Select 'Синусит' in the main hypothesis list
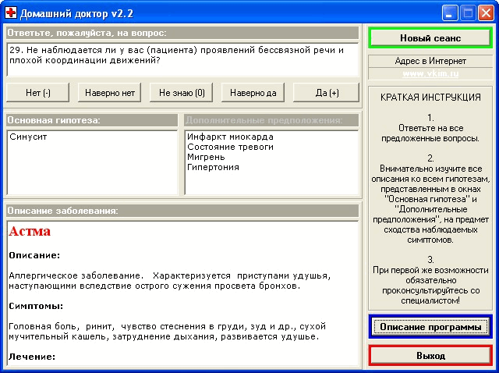 point(28,137)
